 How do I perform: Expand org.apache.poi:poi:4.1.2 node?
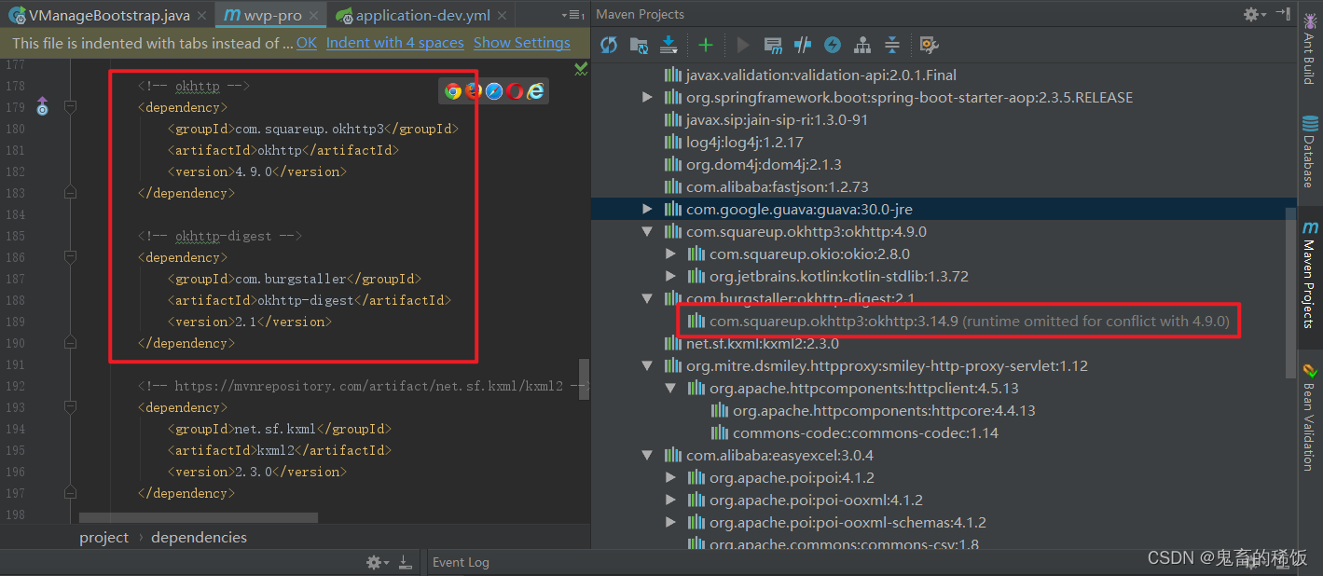[670, 478]
